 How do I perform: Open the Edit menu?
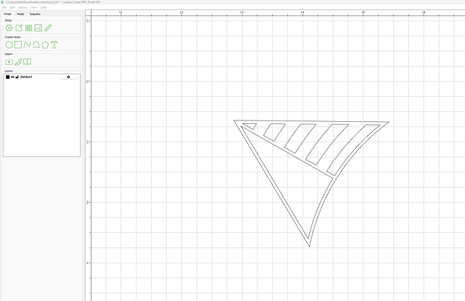tap(13, 7)
